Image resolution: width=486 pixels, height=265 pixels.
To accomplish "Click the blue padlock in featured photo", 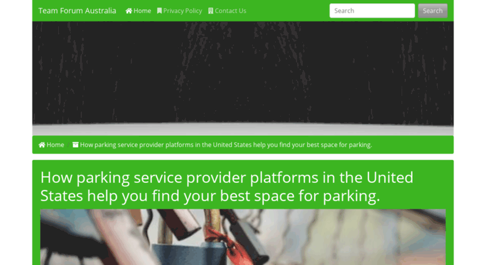I will (188, 254).
